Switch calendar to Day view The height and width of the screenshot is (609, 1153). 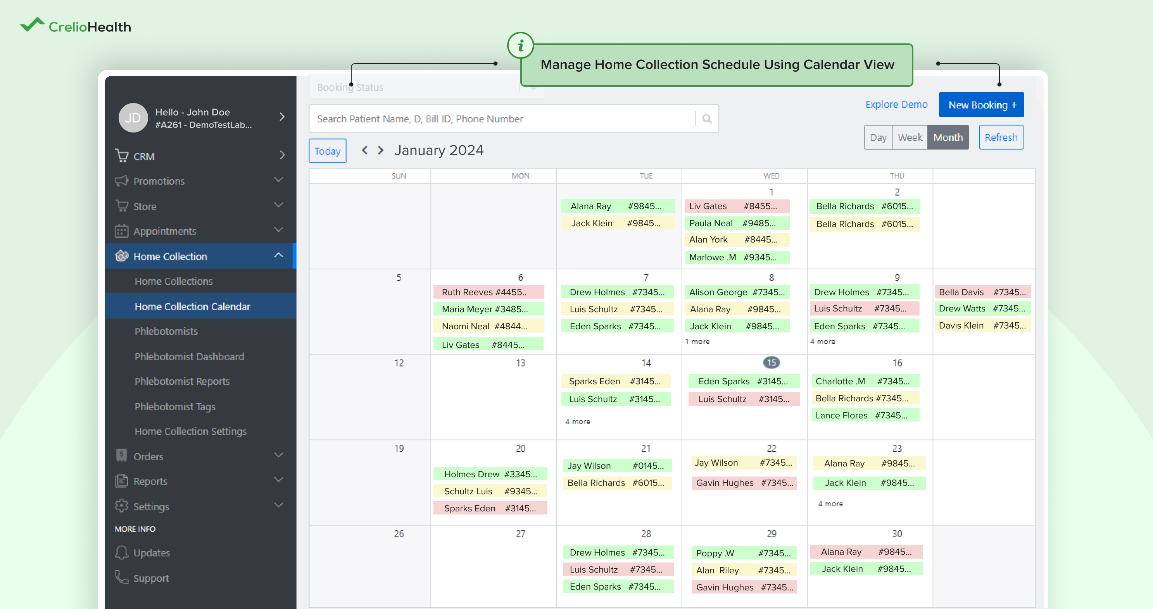(878, 137)
